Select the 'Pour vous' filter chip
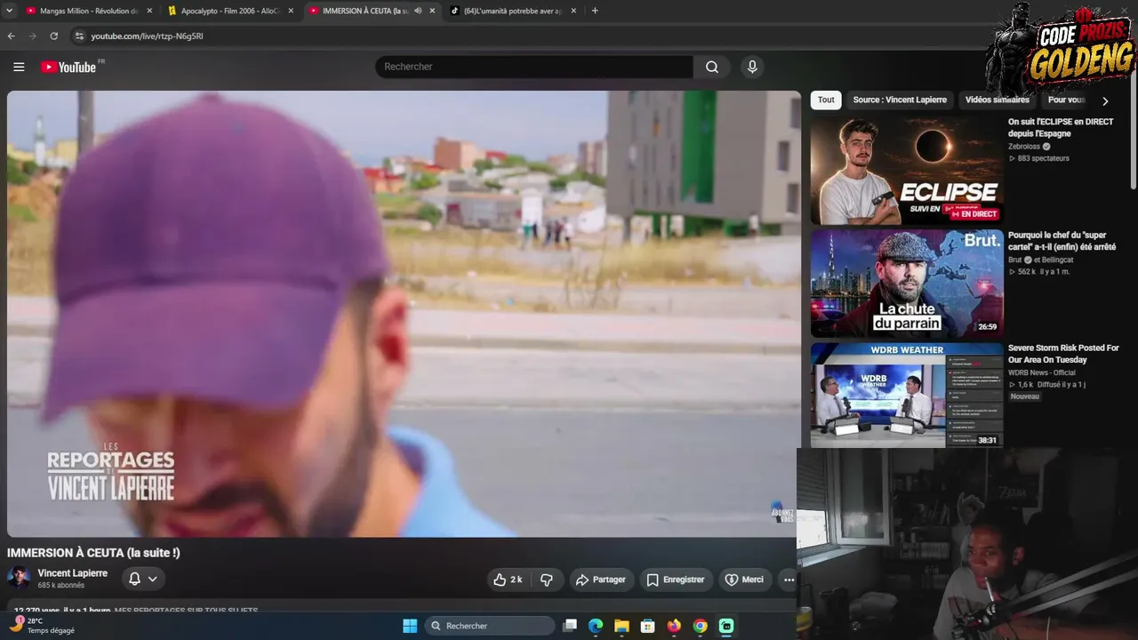 point(1066,100)
